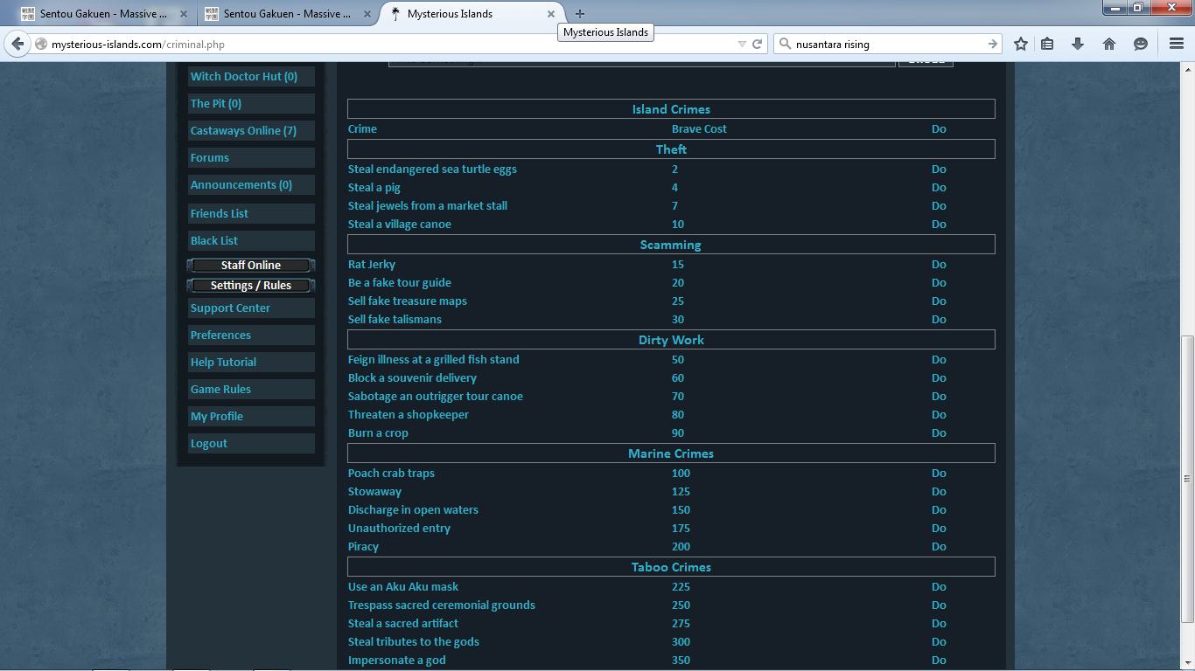Click the browser back arrow button
Viewport: 1195px width, 671px height.
tap(17, 44)
